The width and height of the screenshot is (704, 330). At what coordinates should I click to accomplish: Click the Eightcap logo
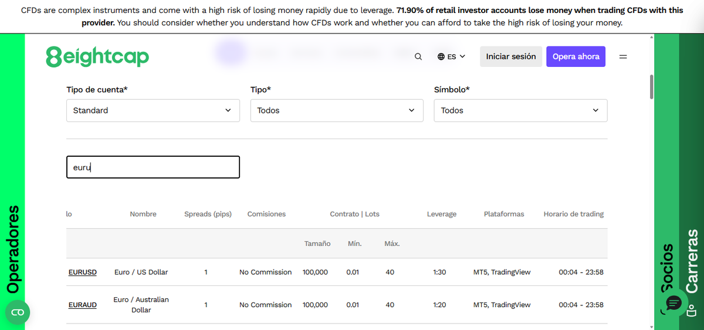97,56
